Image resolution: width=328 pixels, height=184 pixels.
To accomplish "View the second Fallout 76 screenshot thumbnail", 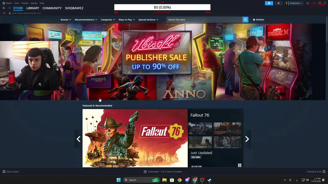I will (228, 128).
